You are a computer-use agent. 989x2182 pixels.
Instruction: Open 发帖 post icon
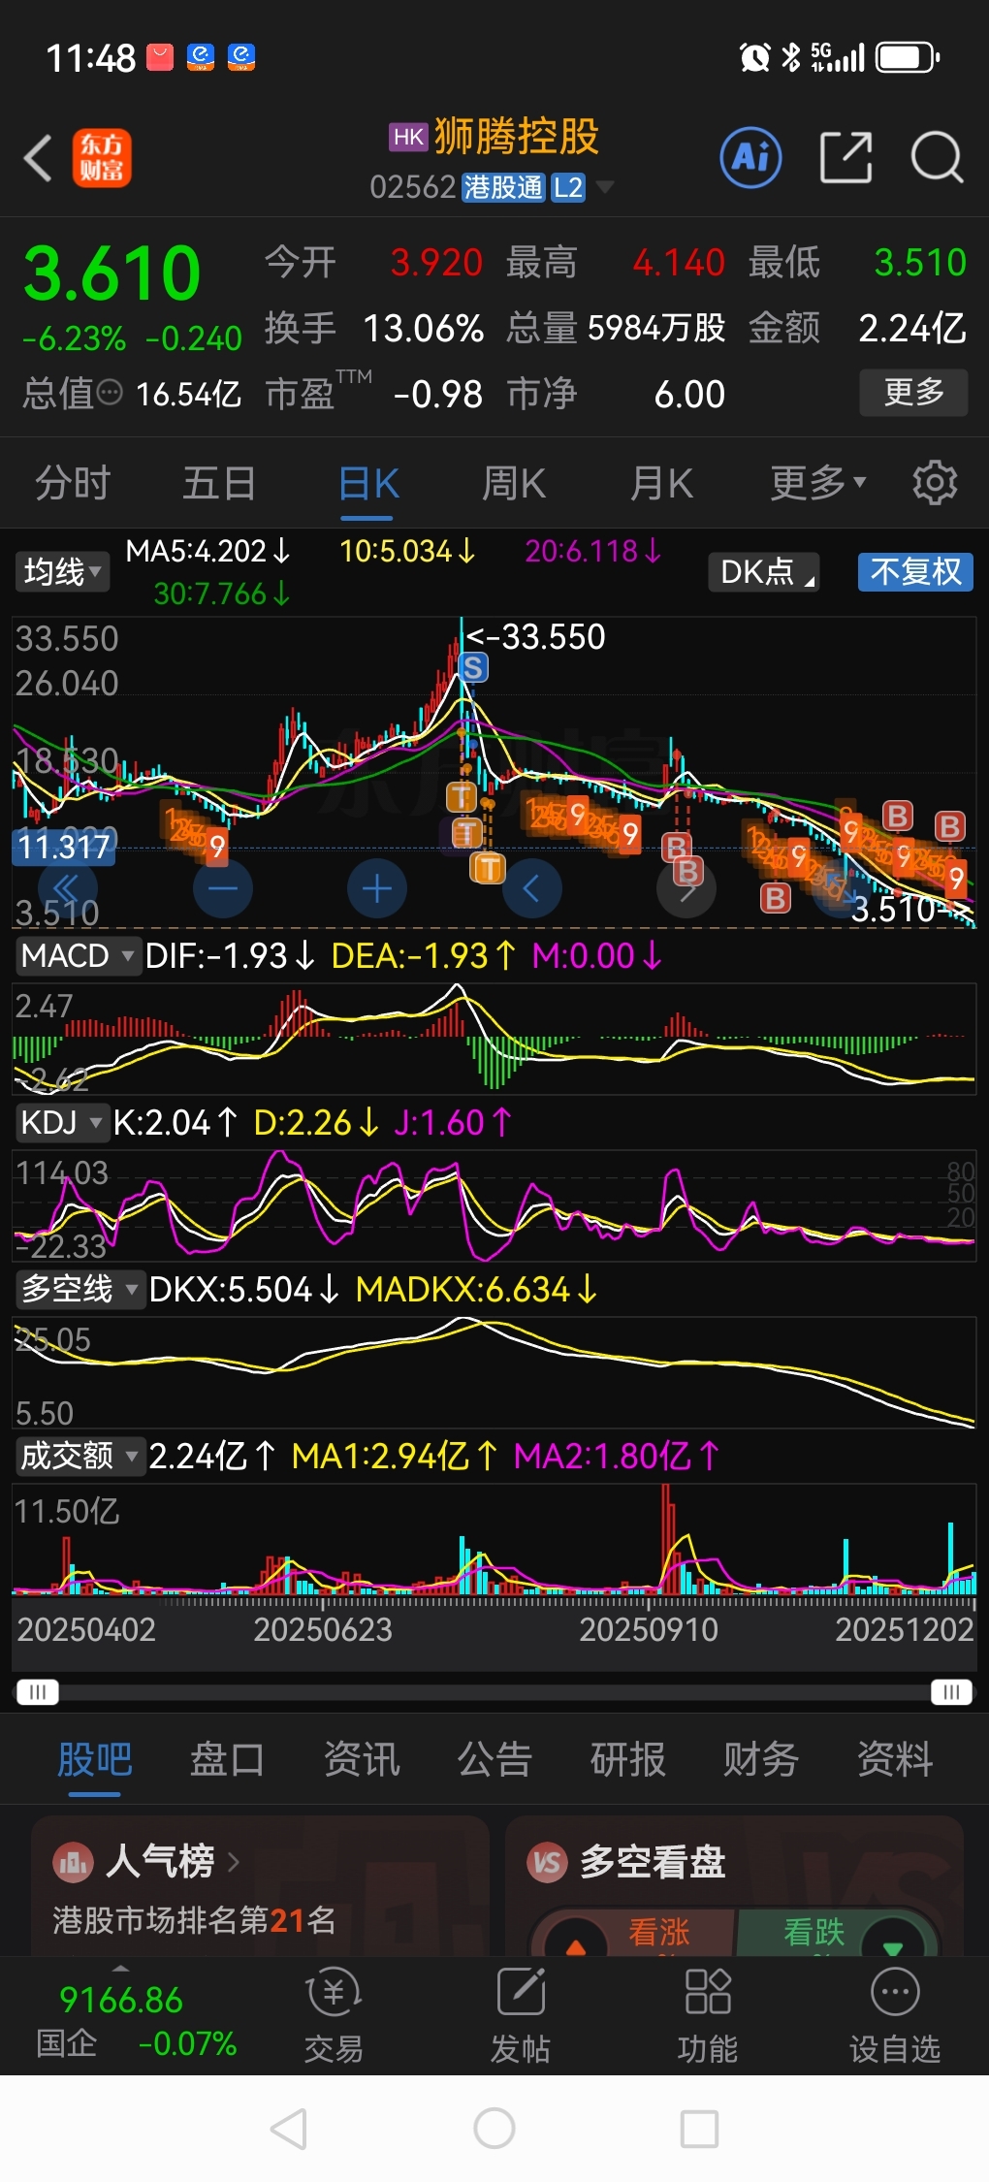(521, 2015)
